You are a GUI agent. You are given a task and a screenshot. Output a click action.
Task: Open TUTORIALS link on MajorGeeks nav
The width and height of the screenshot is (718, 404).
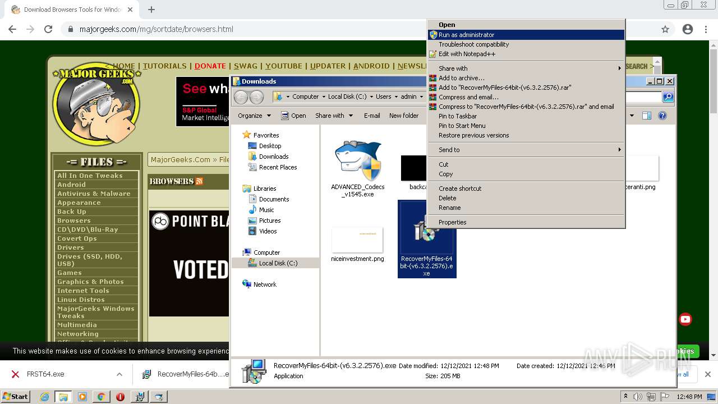(164, 66)
